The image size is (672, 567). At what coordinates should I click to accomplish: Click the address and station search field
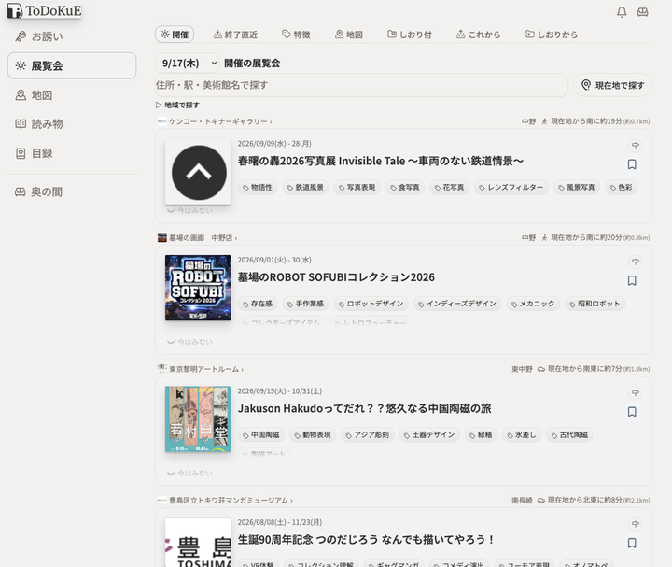(x=361, y=85)
